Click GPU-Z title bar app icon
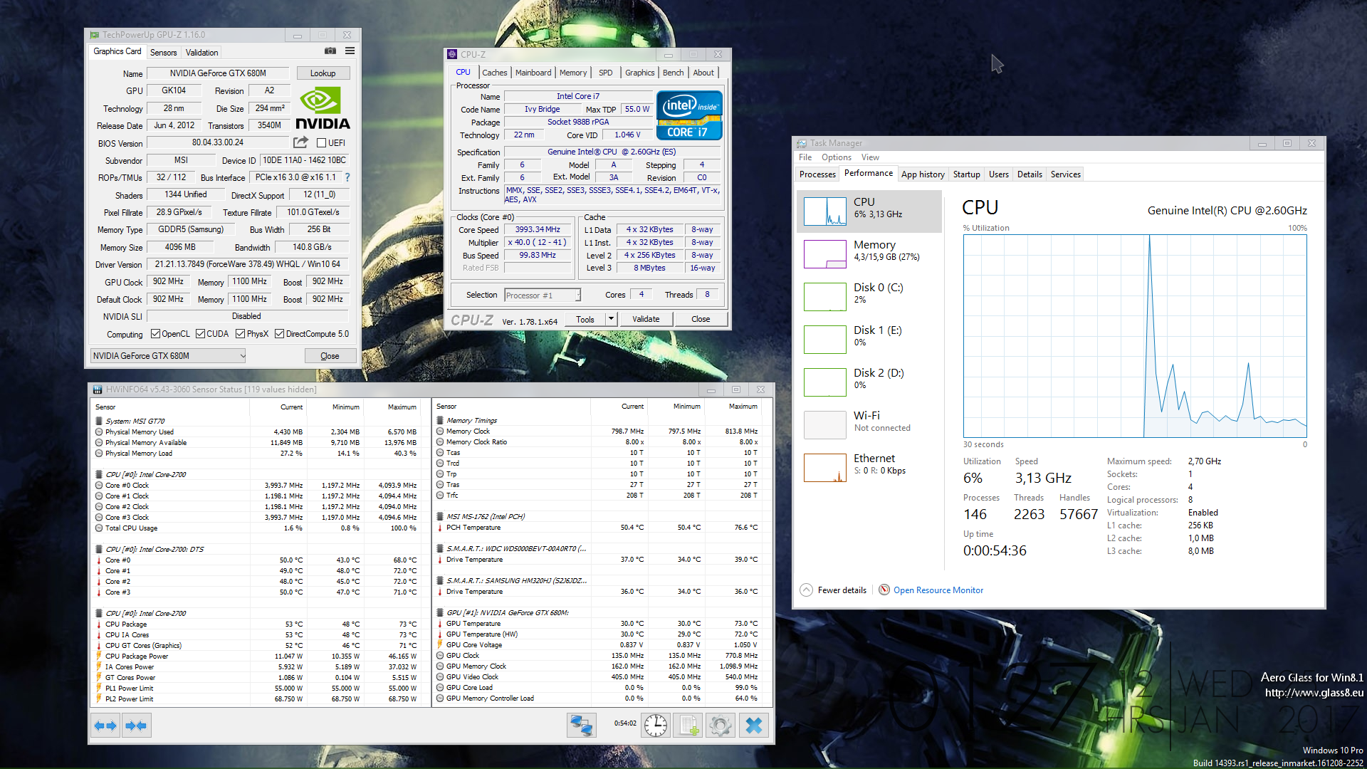Viewport: 1367px width, 769px height. pyautogui.click(x=95, y=35)
